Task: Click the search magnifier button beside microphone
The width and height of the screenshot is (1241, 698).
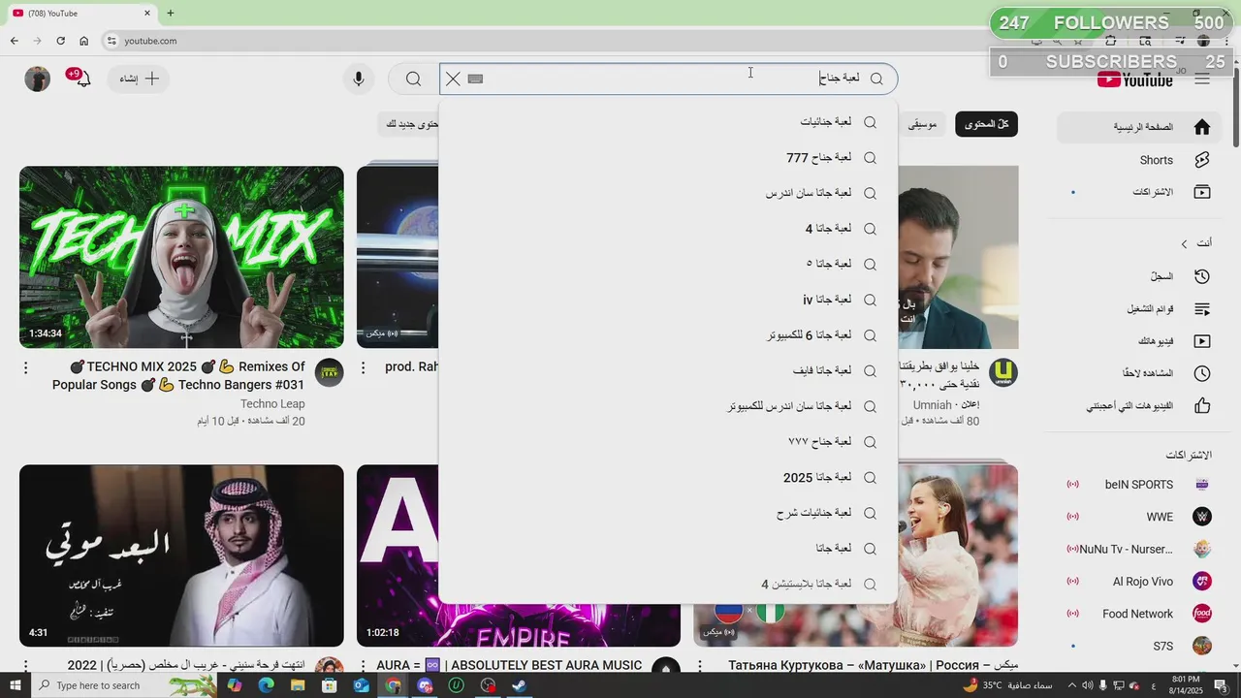Action: click(414, 79)
